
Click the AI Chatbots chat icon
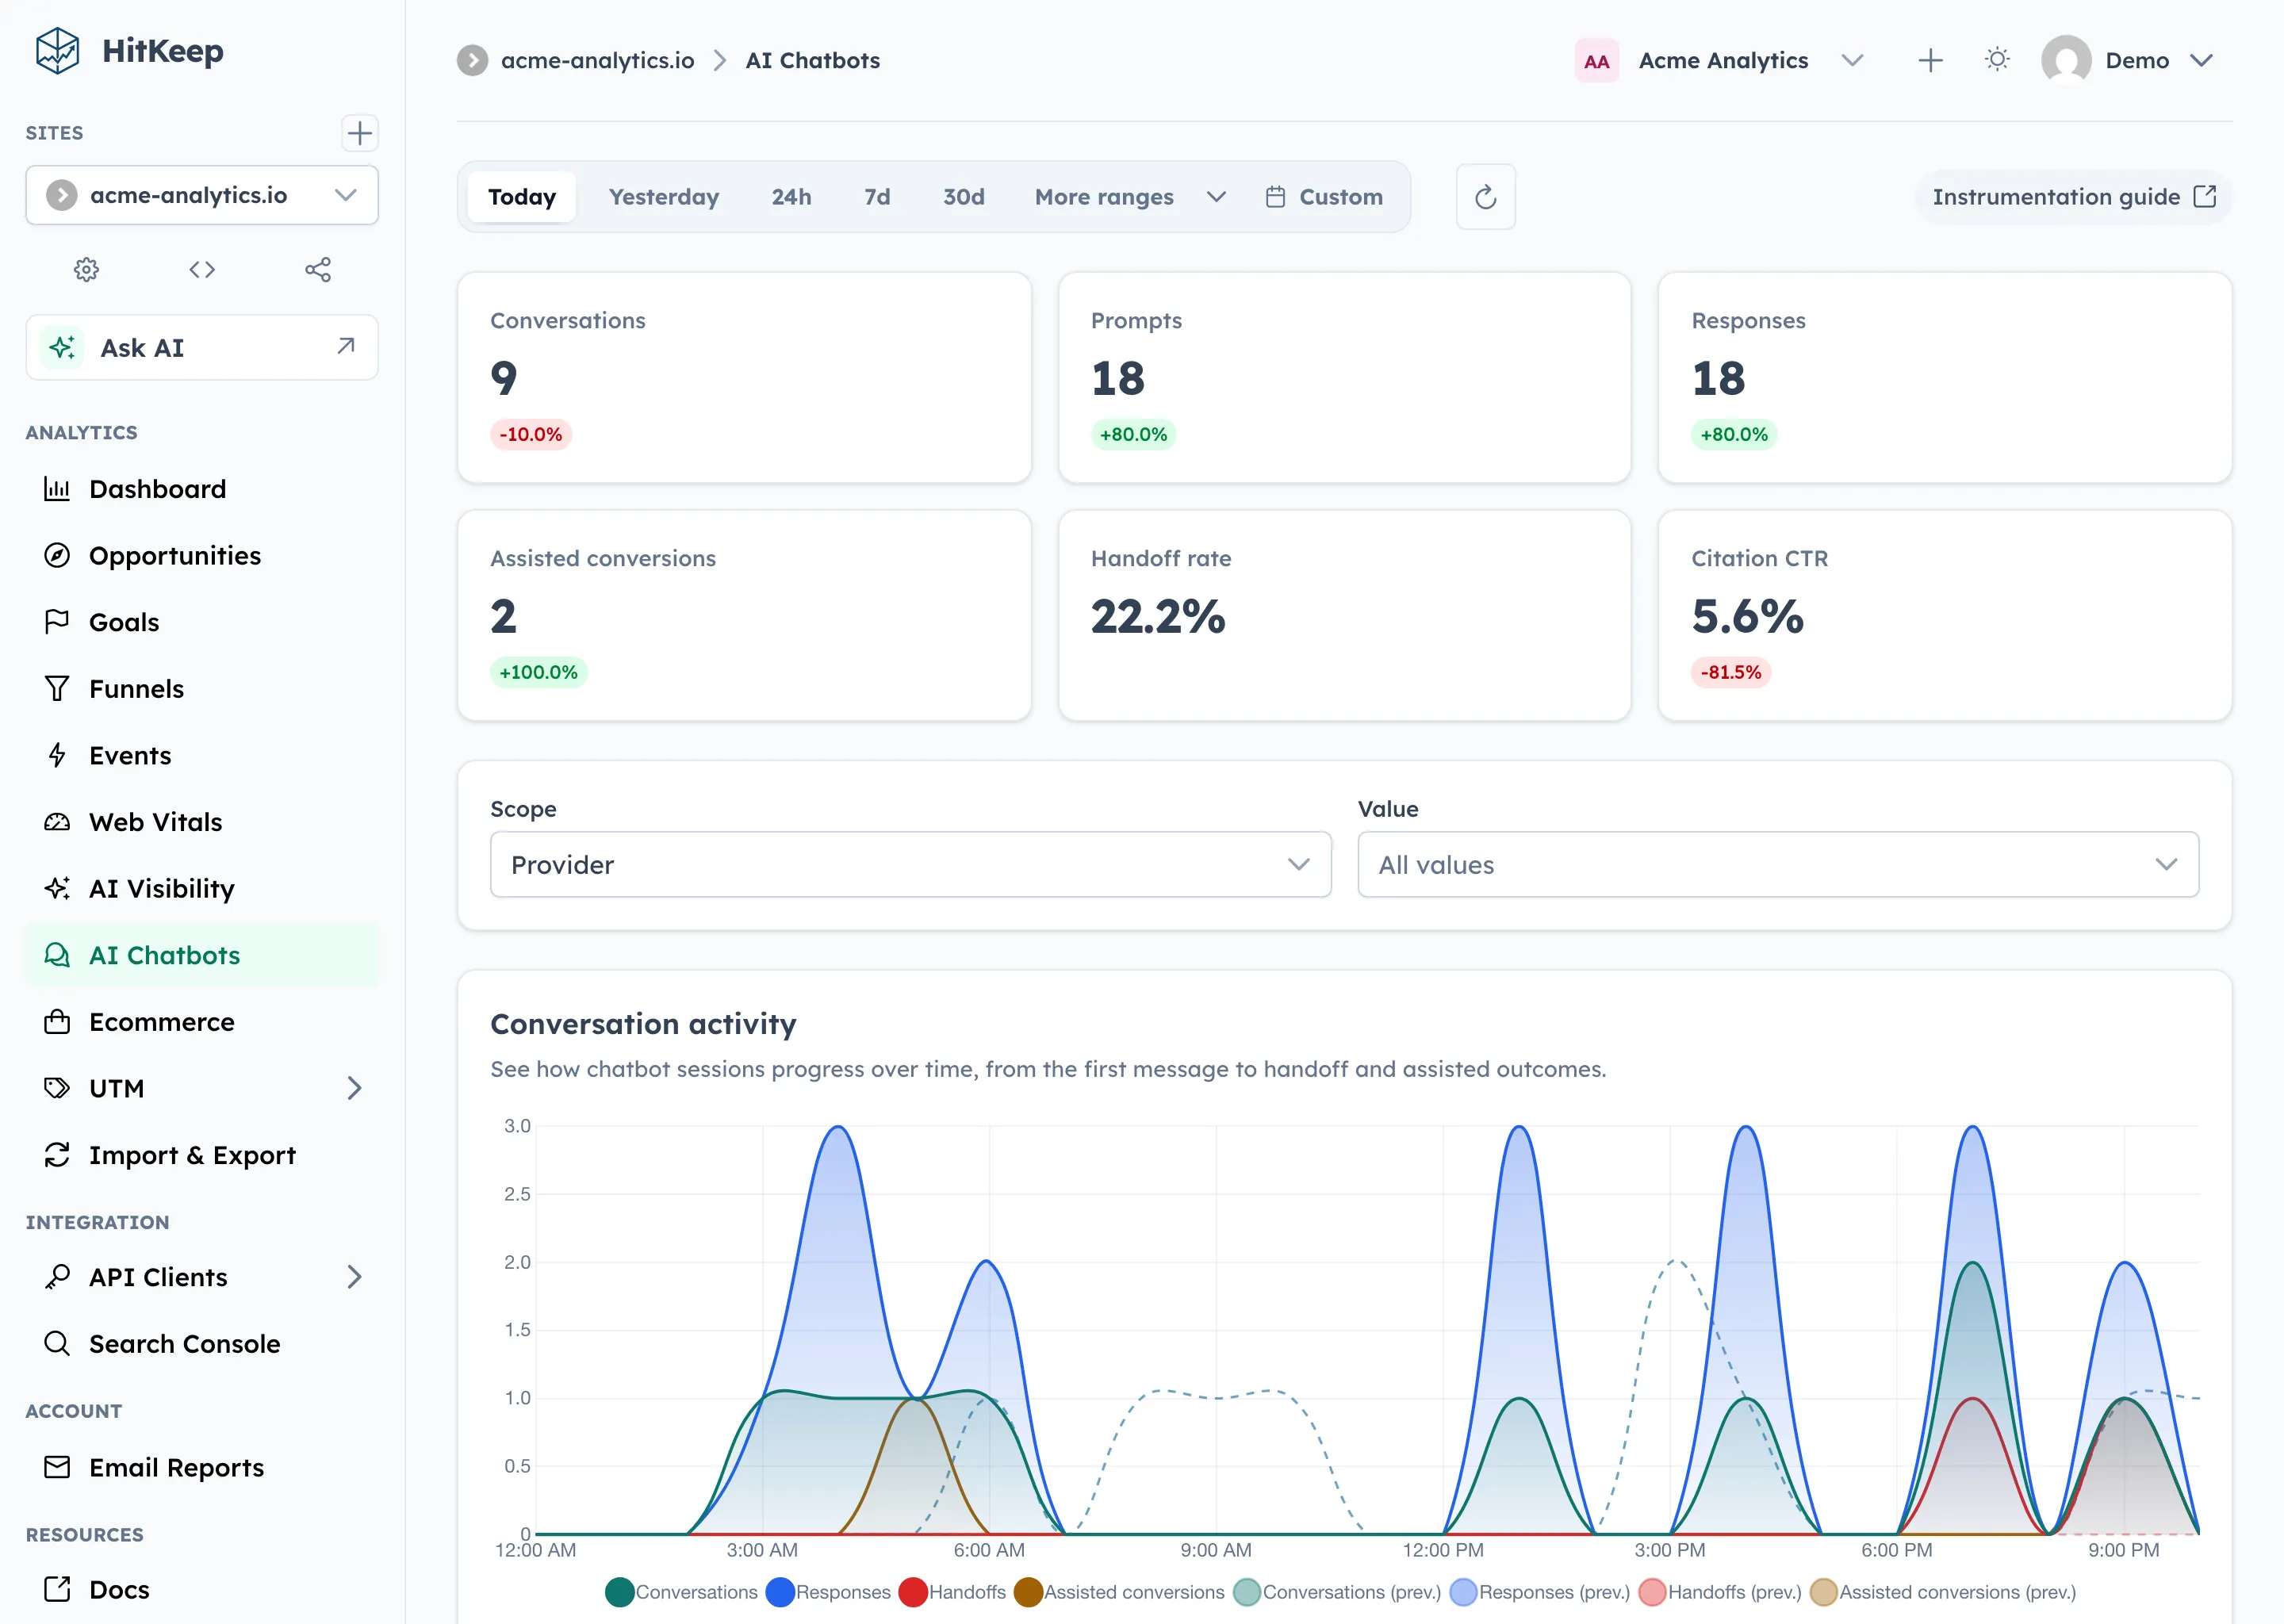pyautogui.click(x=57, y=955)
